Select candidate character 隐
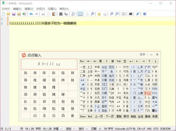The image size is (176, 131). pyautogui.click(x=72, y=108)
